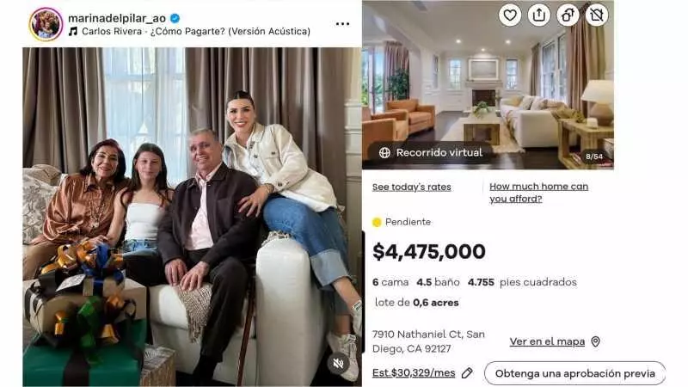This screenshot has height=387, width=688.
Task: Unmute the video with the speaker icon
Action: (338, 363)
